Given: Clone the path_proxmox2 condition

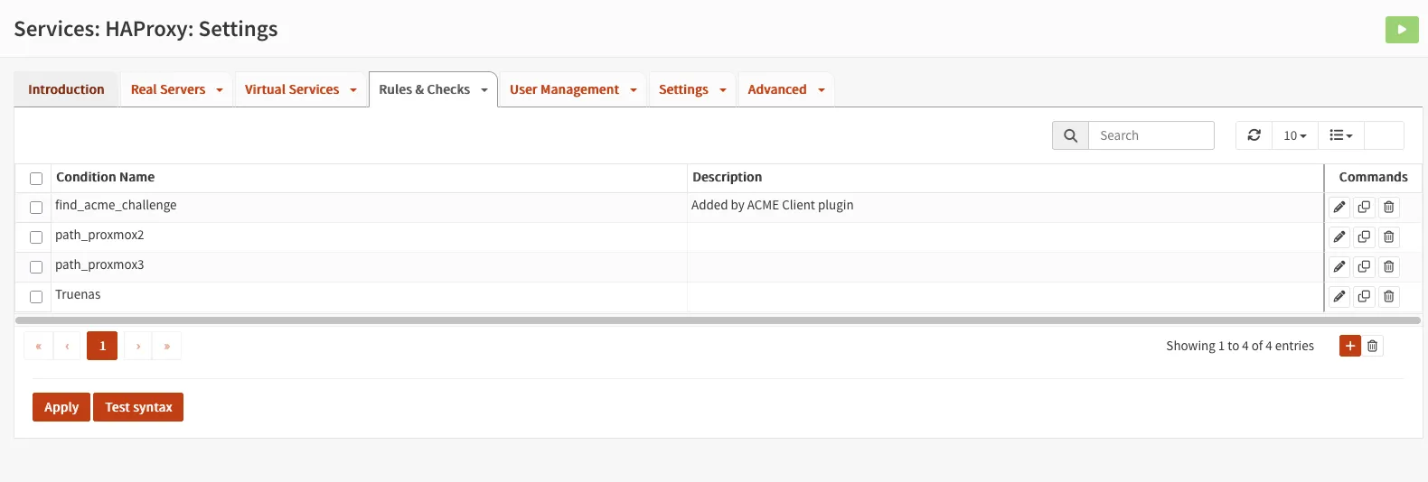Looking at the screenshot, I should (x=1364, y=237).
